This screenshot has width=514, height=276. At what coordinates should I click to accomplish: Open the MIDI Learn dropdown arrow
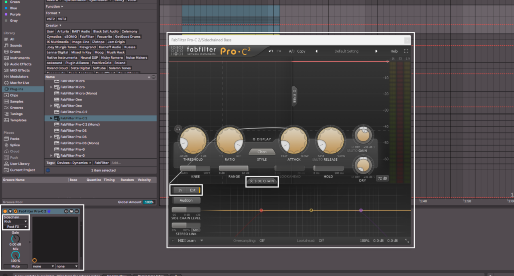tap(202, 241)
